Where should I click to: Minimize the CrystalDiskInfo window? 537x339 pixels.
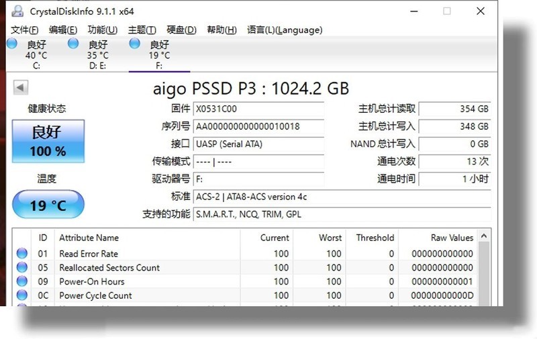coord(414,11)
